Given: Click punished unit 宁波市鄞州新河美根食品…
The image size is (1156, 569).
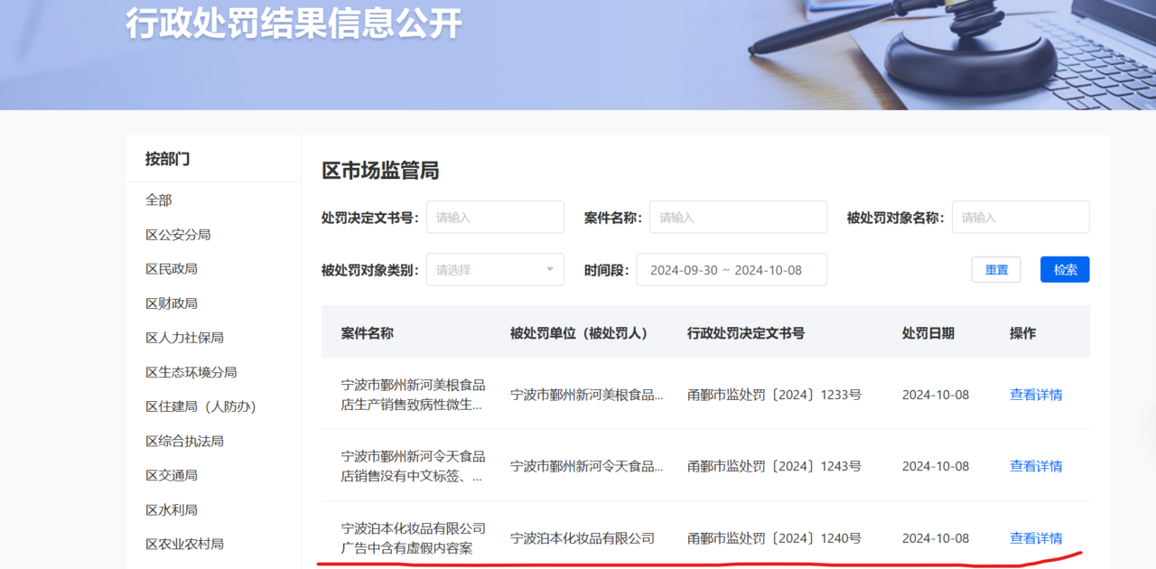Looking at the screenshot, I should tap(586, 395).
